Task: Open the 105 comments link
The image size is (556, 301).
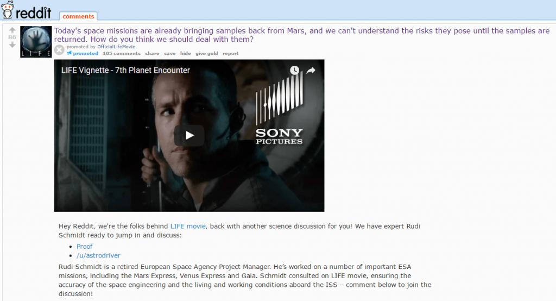Action: click(x=122, y=53)
